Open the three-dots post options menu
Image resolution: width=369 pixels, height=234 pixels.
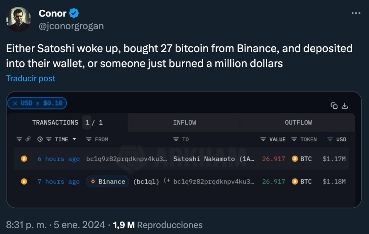pyautogui.click(x=356, y=13)
